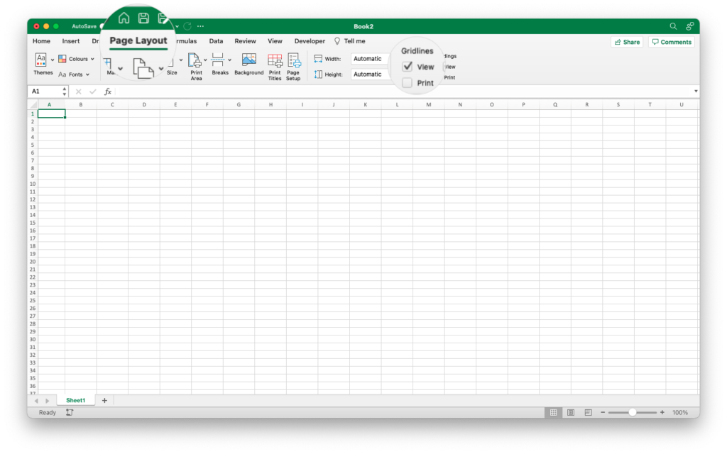Switch to Page Break Preview view
The image size is (727, 454).
[x=588, y=413]
